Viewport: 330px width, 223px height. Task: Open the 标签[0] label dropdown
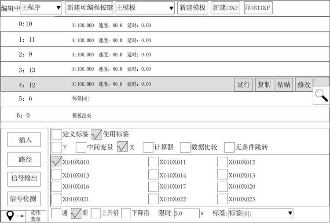tap(260, 213)
